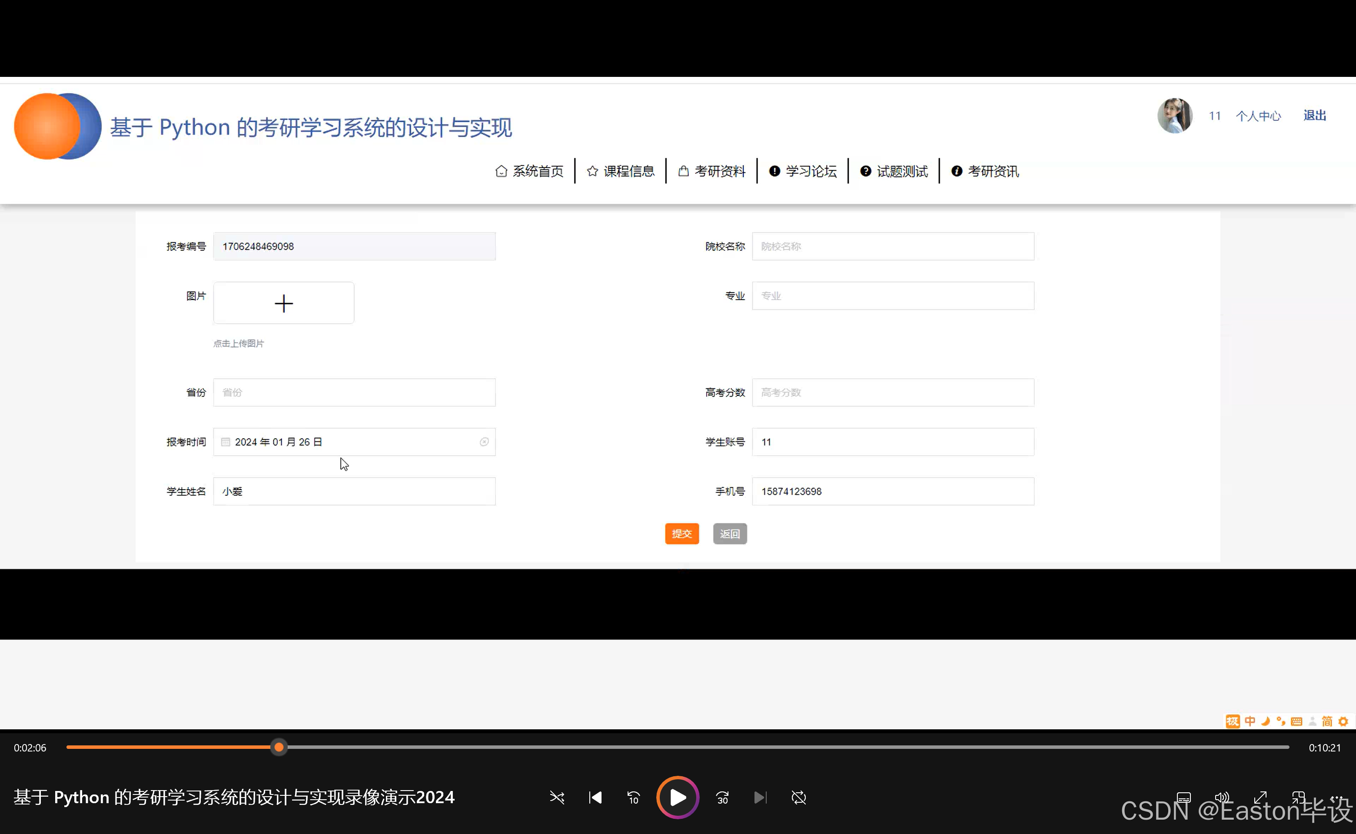Screen dimensions: 1356x834
Task: Play the paused video
Action: click(x=677, y=797)
